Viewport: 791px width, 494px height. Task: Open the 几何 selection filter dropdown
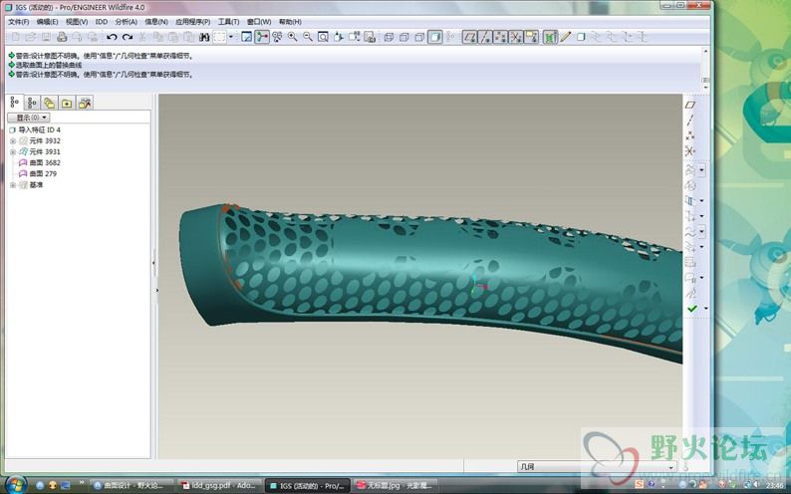coord(597,467)
